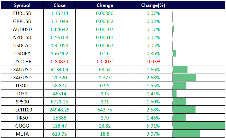Open the GOOG symbol entry
226x138 pixels.
(x=22, y=126)
